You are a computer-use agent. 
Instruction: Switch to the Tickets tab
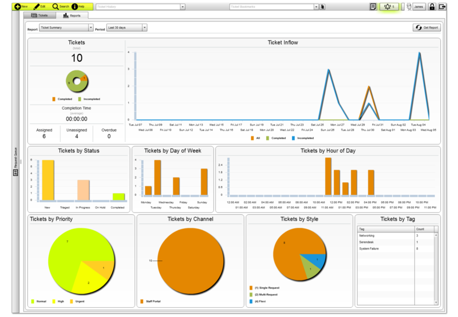coord(40,15)
